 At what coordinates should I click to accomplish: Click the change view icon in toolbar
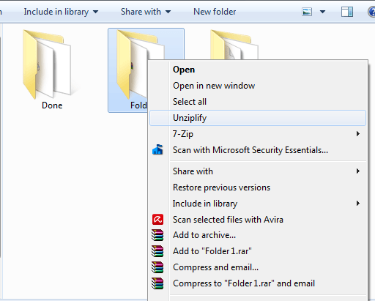307,12
